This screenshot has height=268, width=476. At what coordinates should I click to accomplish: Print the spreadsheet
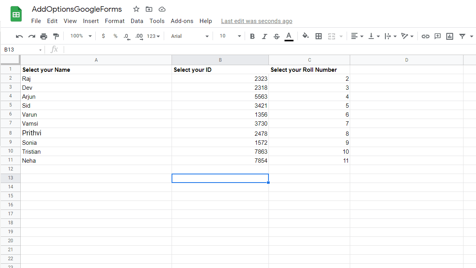pos(44,36)
